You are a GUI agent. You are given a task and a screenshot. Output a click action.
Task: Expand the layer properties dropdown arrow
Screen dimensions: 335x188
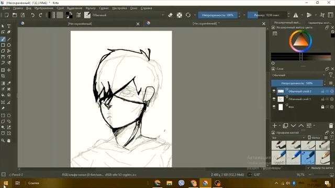314,125
